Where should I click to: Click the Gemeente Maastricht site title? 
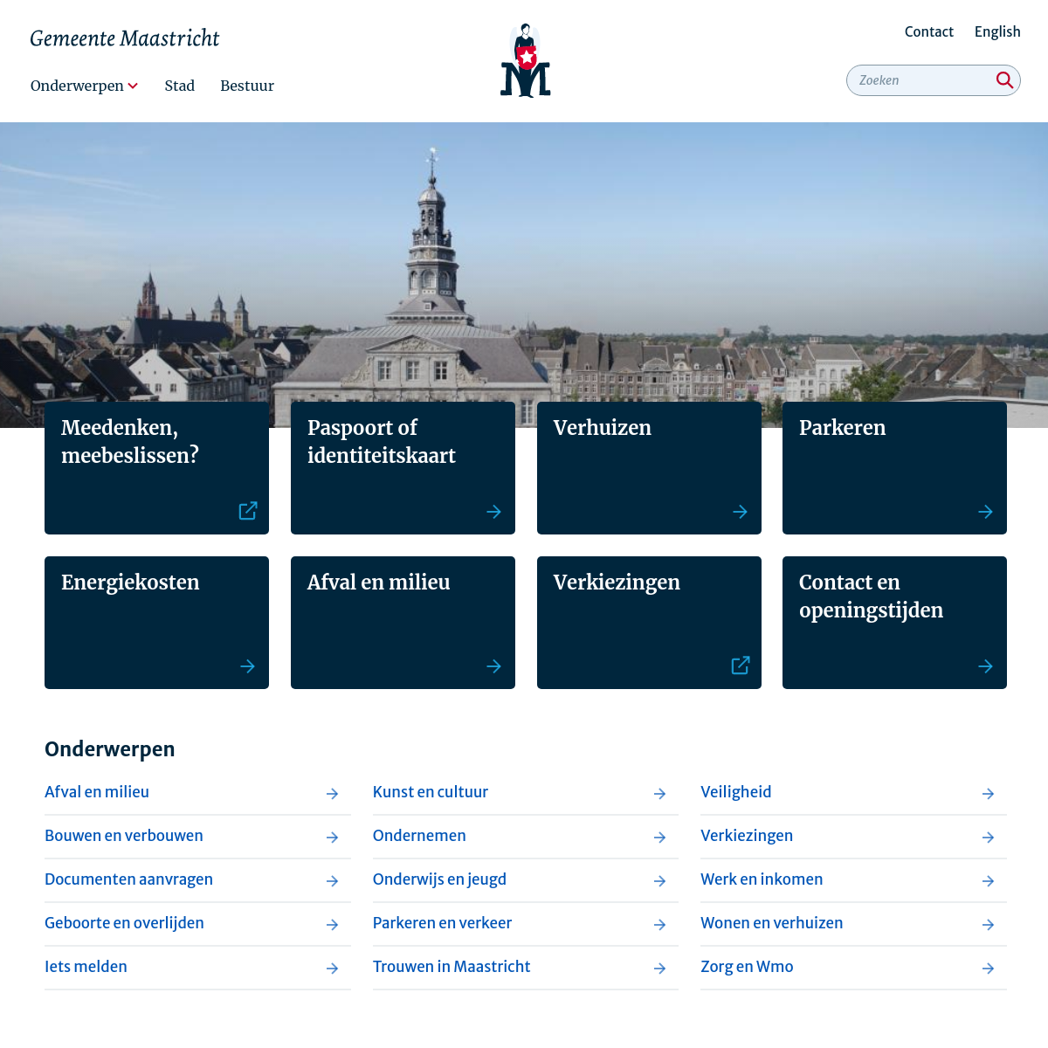point(125,38)
